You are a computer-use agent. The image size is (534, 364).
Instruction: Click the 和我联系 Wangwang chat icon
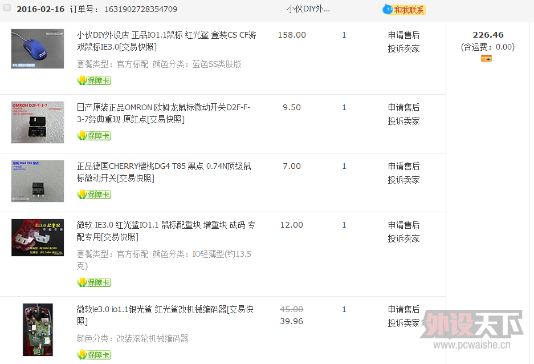coord(404,10)
